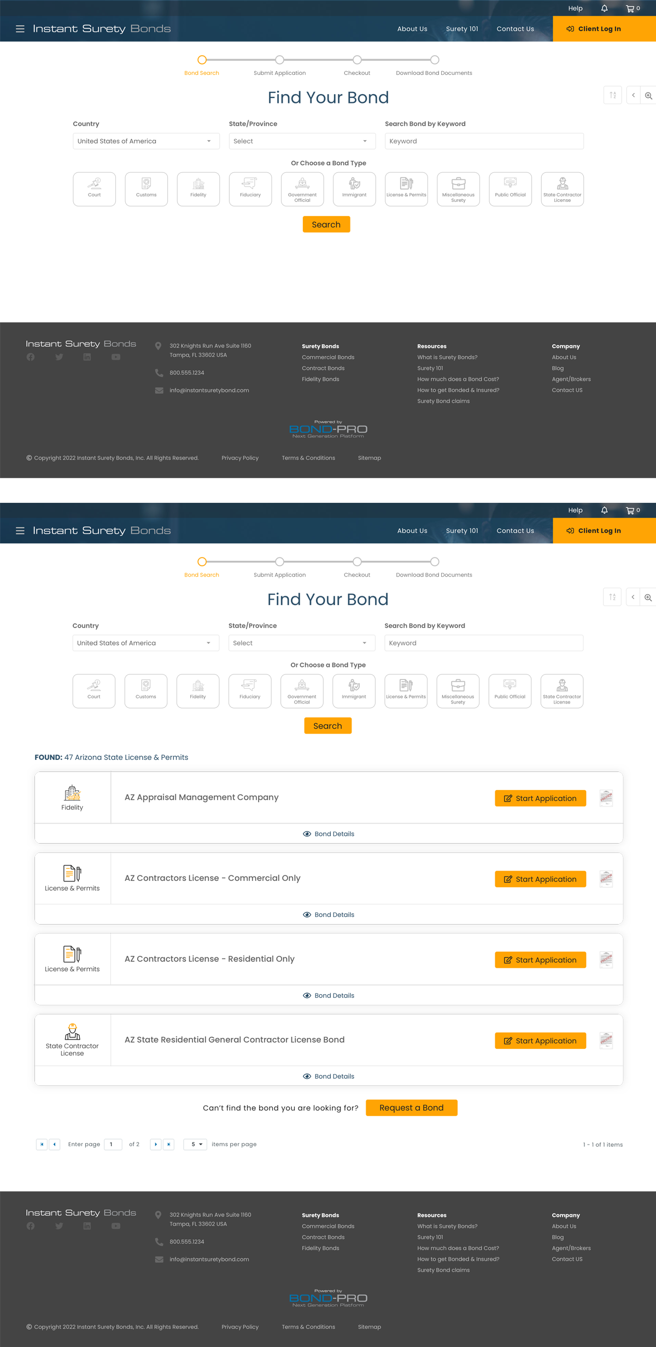The width and height of the screenshot is (656, 1347).
Task: Pick State Contractor License tile on page without results
Action: [562, 189]
